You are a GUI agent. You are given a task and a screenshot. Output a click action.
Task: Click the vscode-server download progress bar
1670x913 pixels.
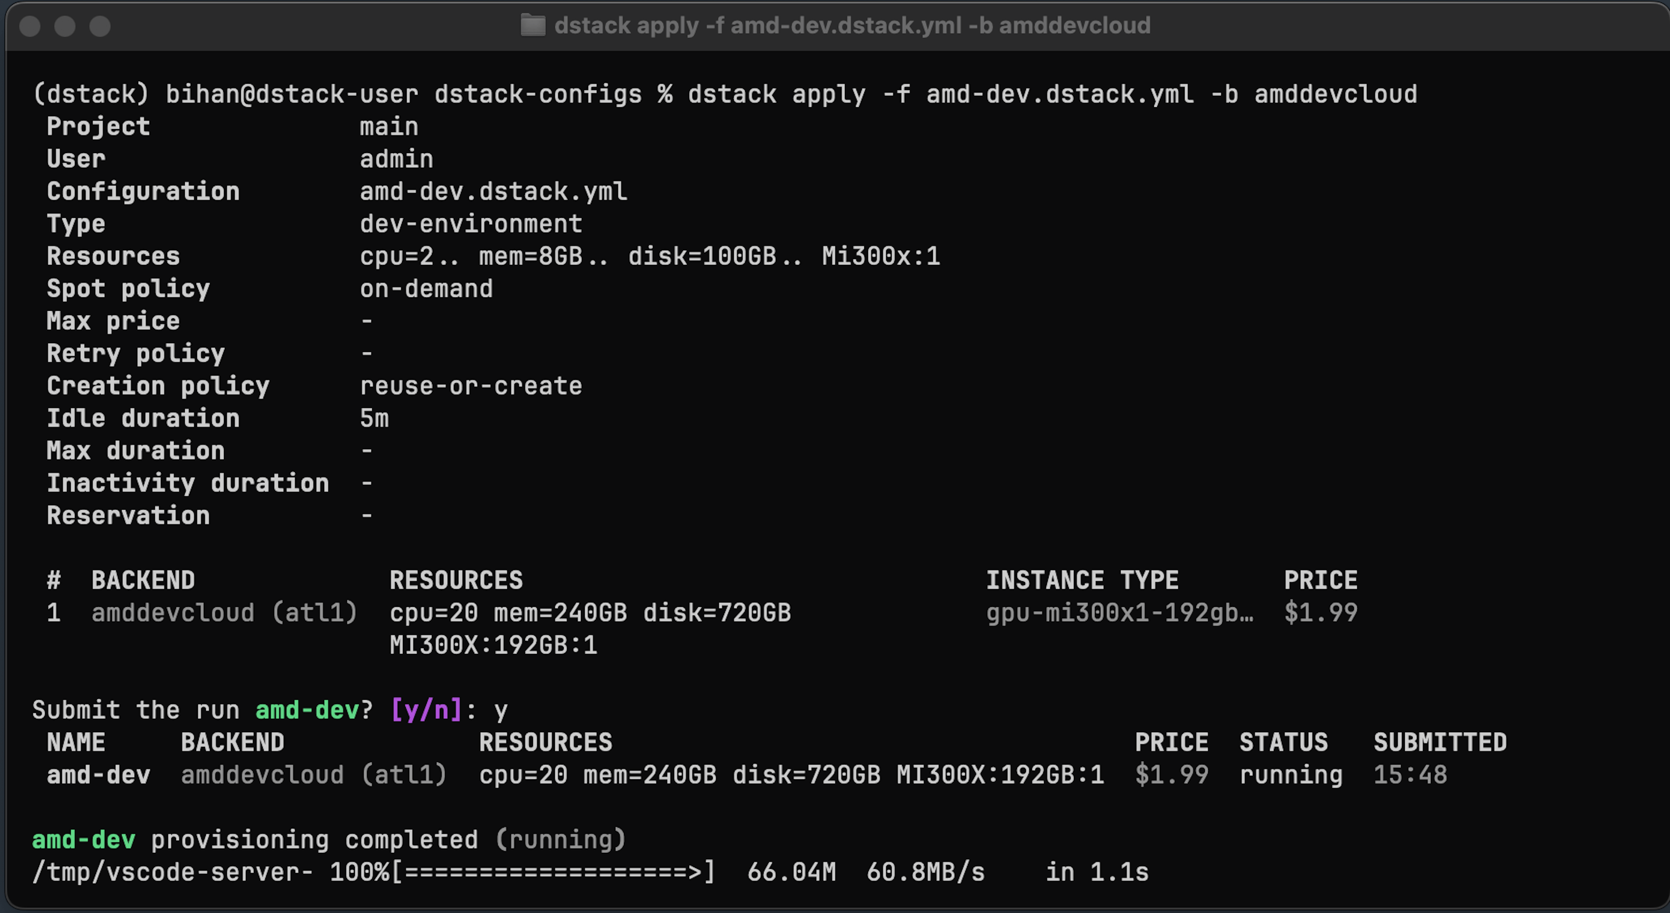pyautogui.click(x=553, y=872)
